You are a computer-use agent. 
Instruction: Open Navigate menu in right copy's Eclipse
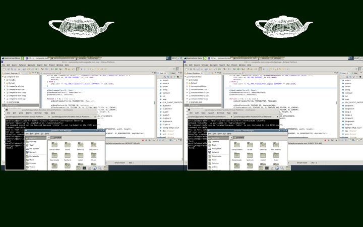pos(214,65)
